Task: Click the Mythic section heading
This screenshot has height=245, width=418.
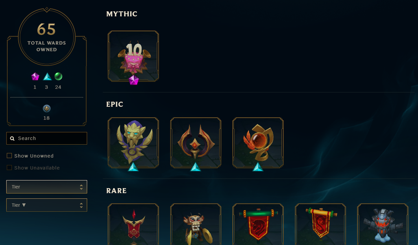Action: [x=122, y=14]
